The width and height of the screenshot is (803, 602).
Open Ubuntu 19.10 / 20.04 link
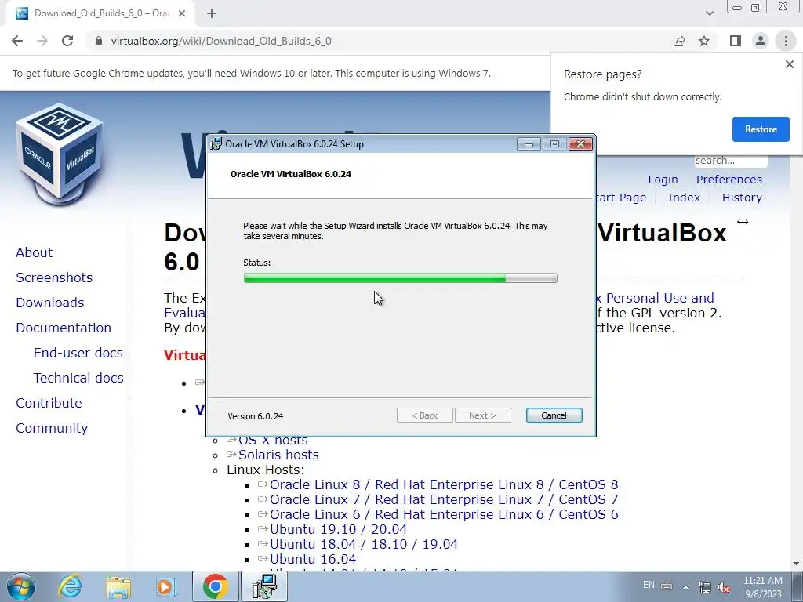click(338, 529)
